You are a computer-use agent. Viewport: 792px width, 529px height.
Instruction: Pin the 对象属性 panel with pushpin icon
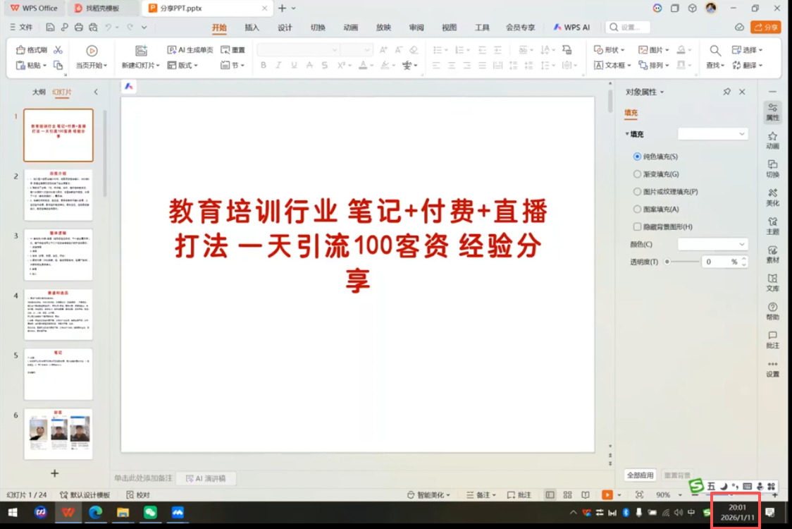[x=726, y=92]
